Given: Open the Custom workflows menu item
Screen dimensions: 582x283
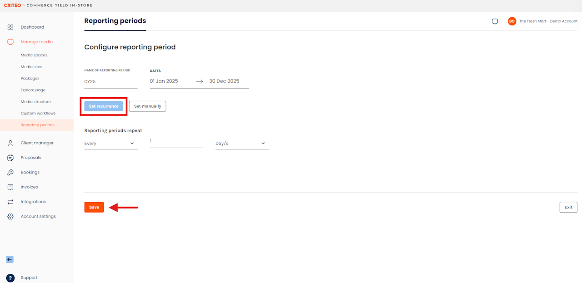Looking at the screenshot, I should (38, 114).
